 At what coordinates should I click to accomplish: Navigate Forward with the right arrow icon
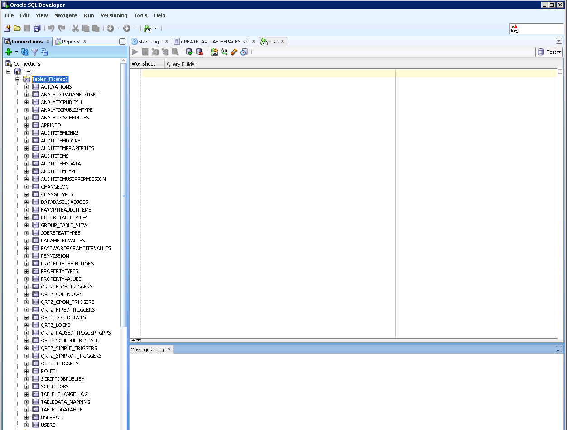[127, 28]
